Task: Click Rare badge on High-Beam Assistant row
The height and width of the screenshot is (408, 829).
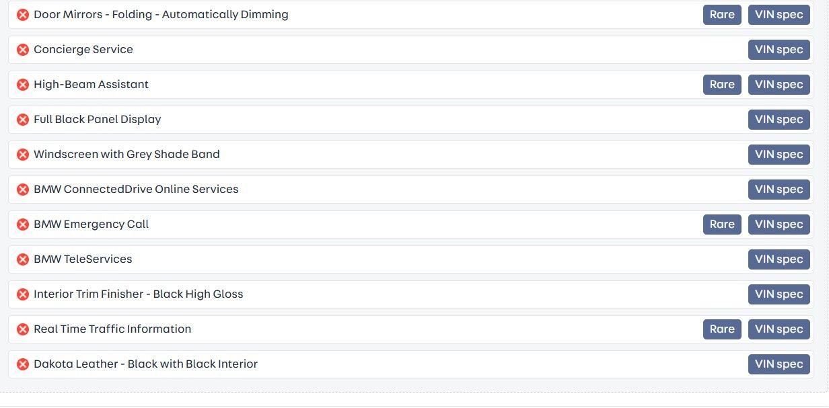Action: pyautogui.click(x=722, y=85)
